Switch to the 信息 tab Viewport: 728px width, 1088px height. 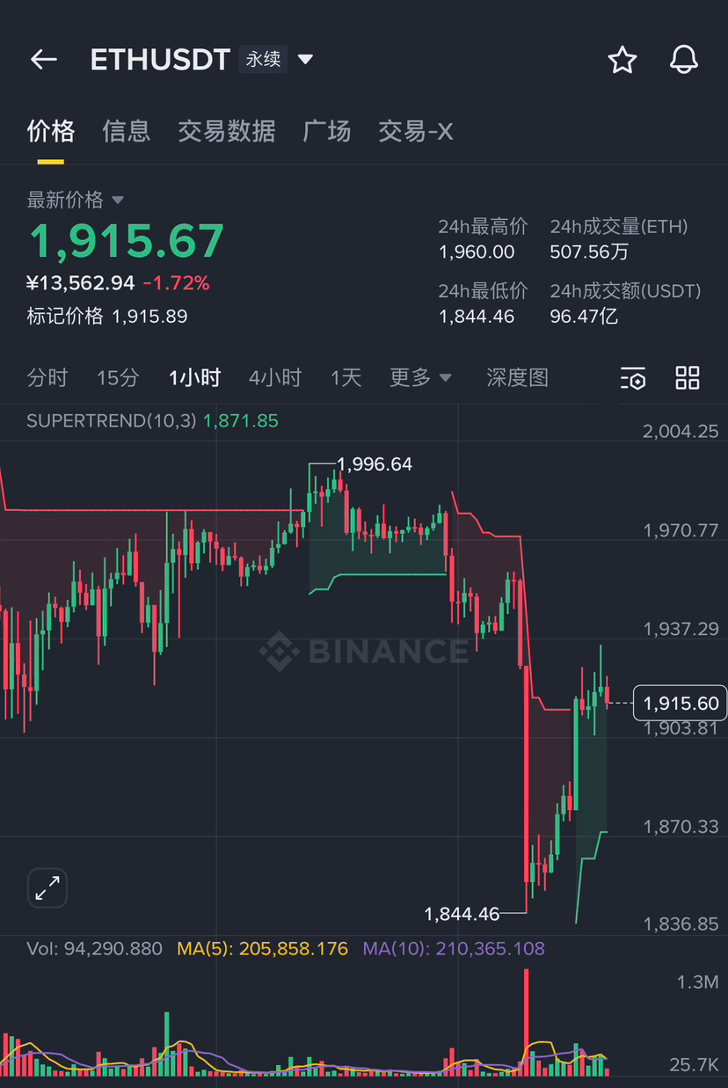[x=127, y=131]
